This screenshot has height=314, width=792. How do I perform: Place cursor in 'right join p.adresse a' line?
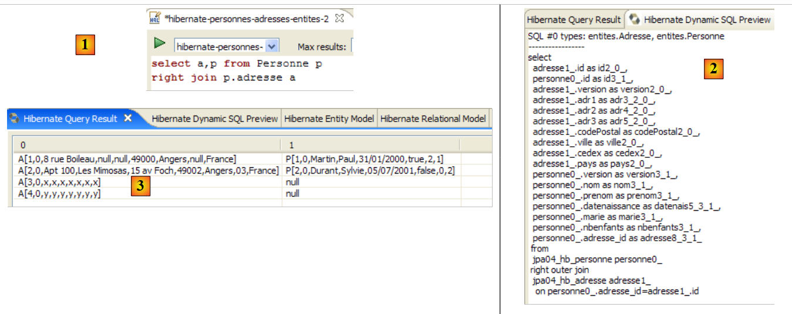(223, 77)
